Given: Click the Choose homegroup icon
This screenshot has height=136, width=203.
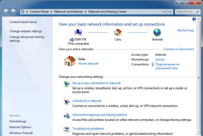Looking at the screenshot, I should click(67, 115).
